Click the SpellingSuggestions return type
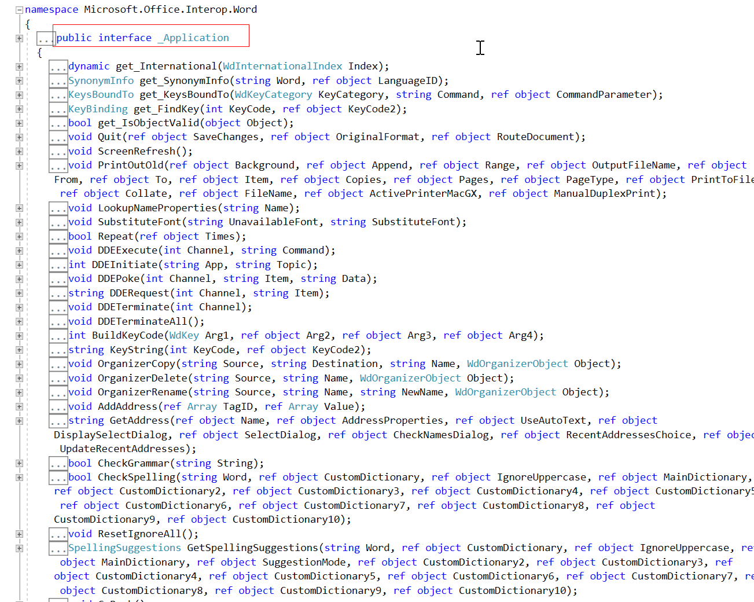 tap(125, 547)
